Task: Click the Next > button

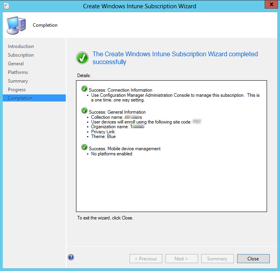Action: (x=182, y=258)
